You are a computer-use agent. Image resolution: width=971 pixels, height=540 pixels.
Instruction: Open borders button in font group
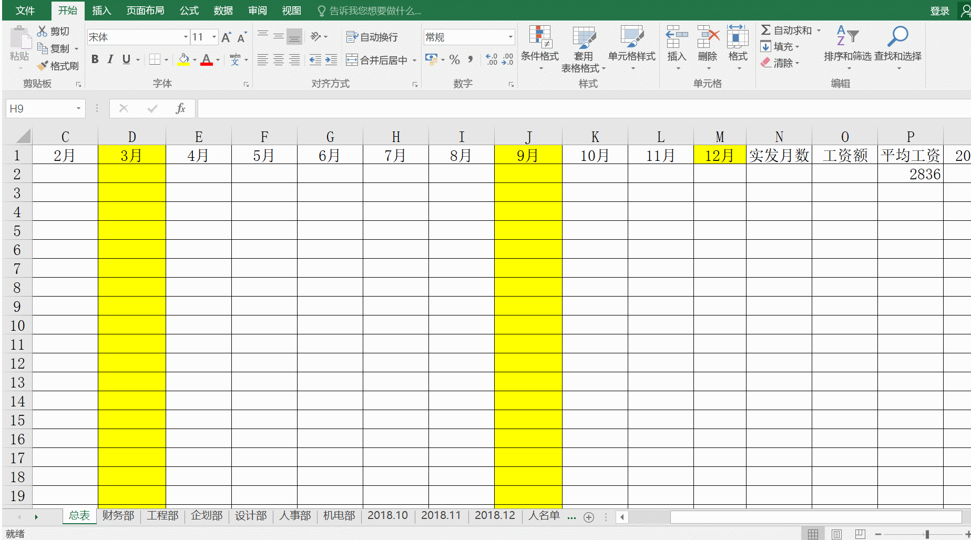[155, 59]
